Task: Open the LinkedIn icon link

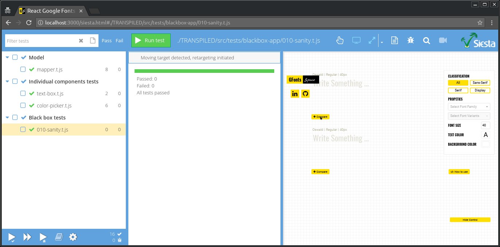Action: [295, 94]
